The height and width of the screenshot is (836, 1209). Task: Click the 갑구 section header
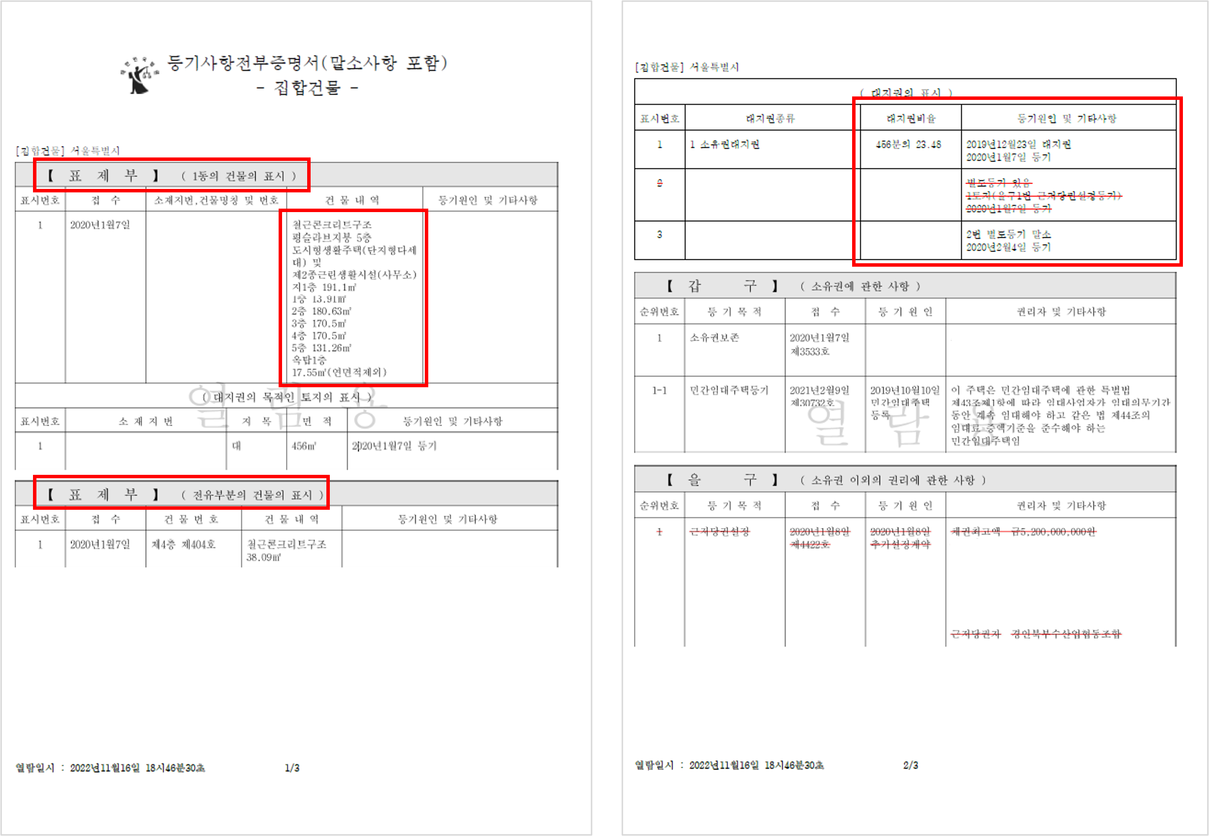click(x=723, y=286)
